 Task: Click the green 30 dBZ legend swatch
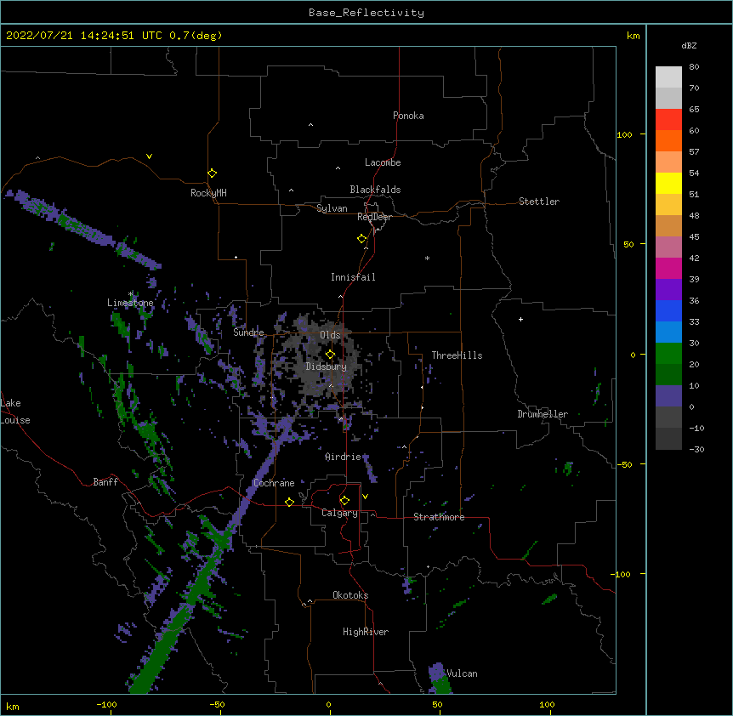(668, 354)
